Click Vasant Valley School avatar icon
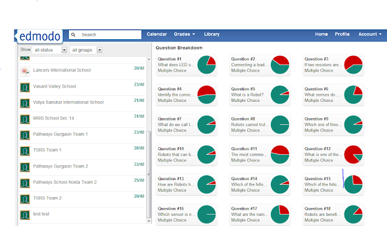The height and width of the screenshot is (226, 387). click(x=25, y=87)
